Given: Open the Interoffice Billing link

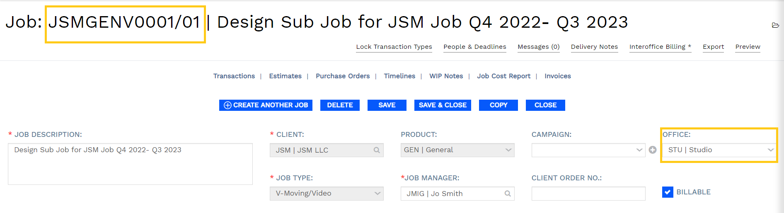Looking at the screenshot, I should (x=660, y=47).
